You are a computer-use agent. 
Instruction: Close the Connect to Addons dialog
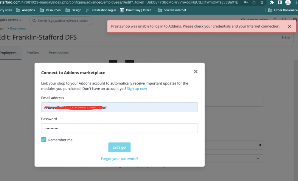point(195,71)
